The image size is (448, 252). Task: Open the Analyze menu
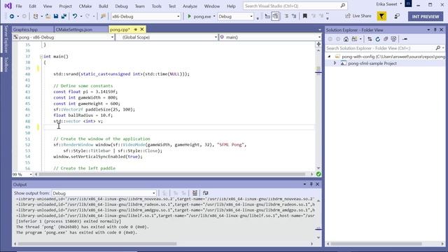190,6
